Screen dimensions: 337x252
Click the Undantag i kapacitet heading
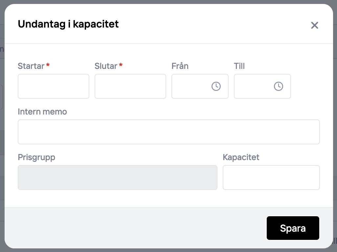click(68, 24)
